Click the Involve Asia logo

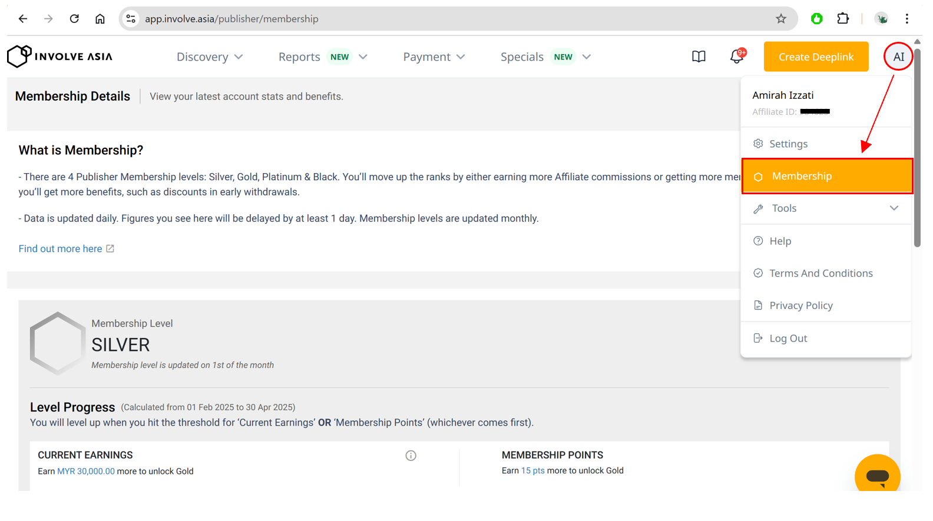tap(59, 57)
